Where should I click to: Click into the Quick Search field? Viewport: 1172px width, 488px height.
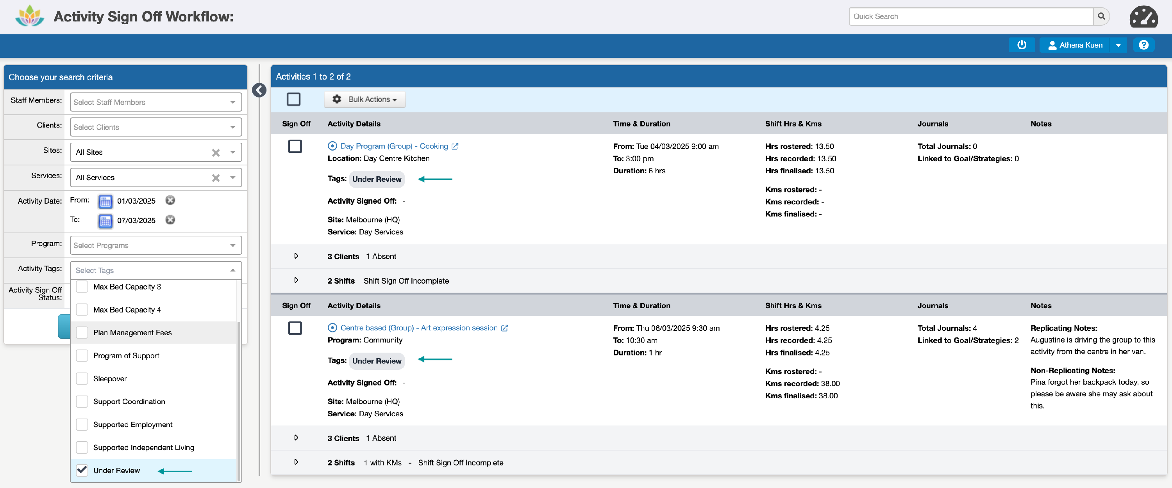pos(970,16)
